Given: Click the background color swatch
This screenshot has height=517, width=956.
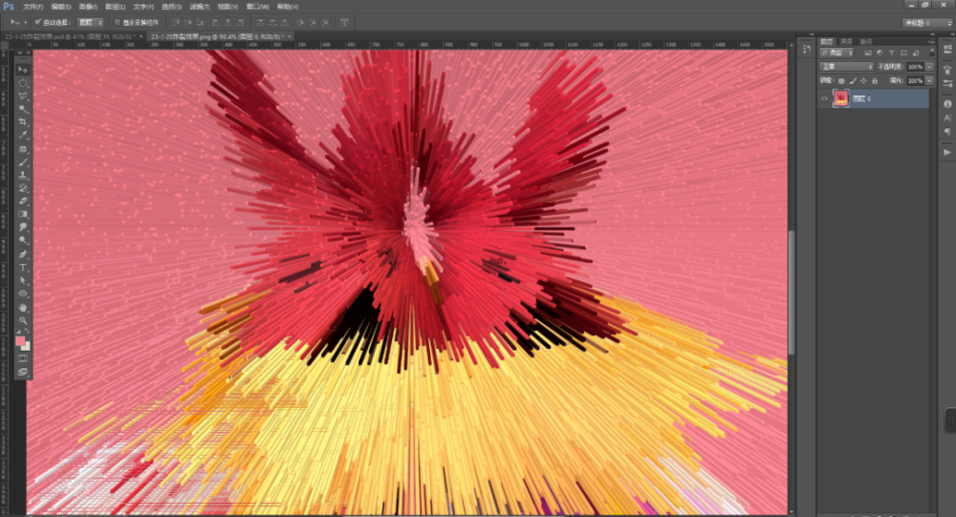Looking at the screenshot, I should [26, 347].
